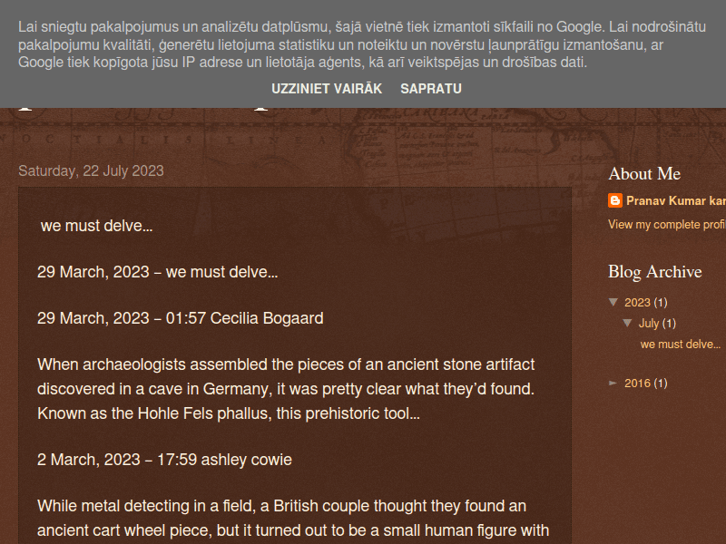Click the British couple metal detecting paragraph

click(293, 518)
